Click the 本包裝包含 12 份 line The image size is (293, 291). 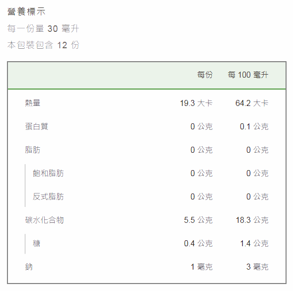point(43,45)
